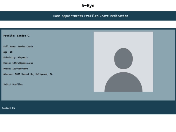Image resolution: width=176 pixels, height=132 pixels.
Task: Open the Medication section
Action: coord(119,16)
